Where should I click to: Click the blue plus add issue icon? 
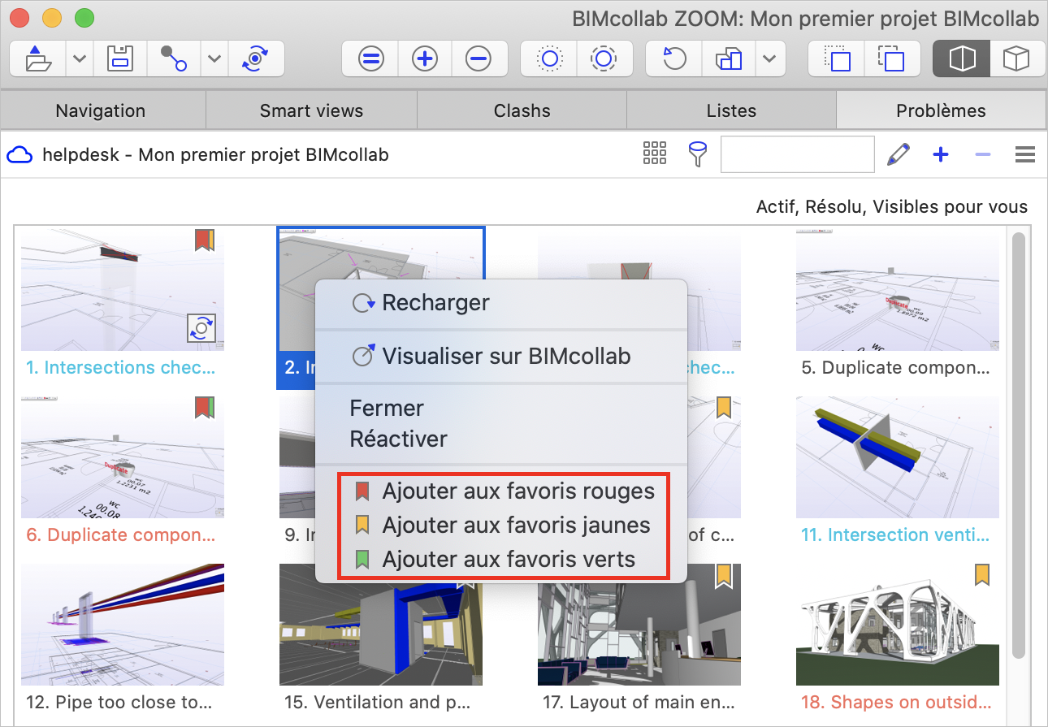coord(941,154)
